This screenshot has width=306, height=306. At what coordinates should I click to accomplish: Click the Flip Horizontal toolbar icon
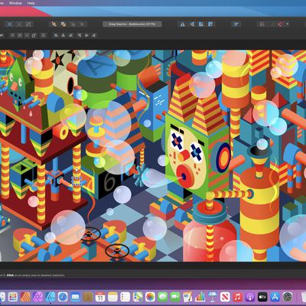coord(183,24)
